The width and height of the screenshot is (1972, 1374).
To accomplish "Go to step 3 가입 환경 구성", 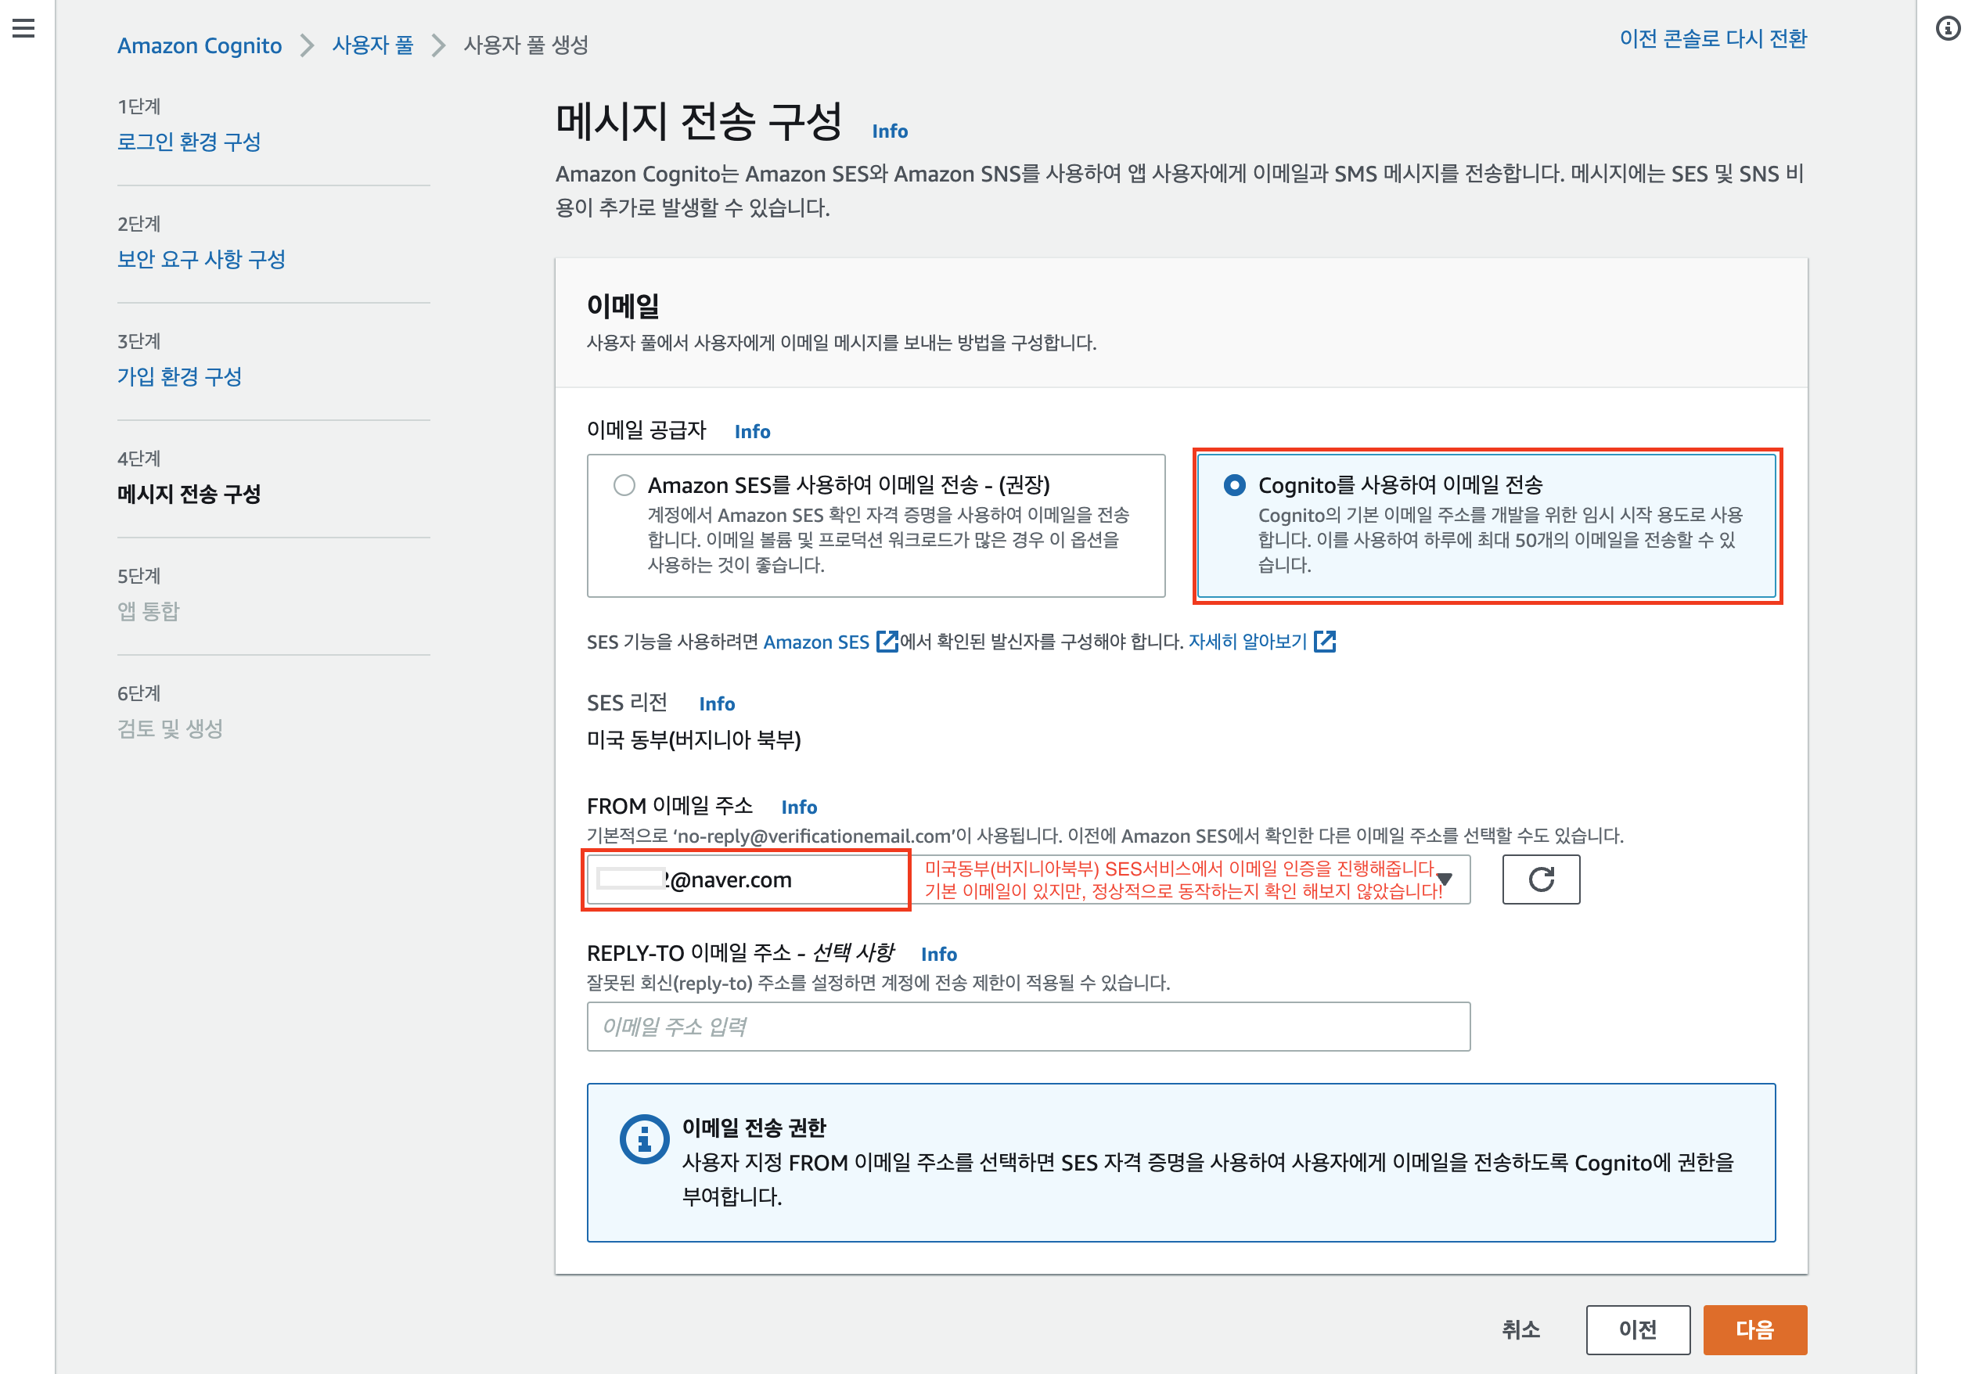I will click(179, 376).
